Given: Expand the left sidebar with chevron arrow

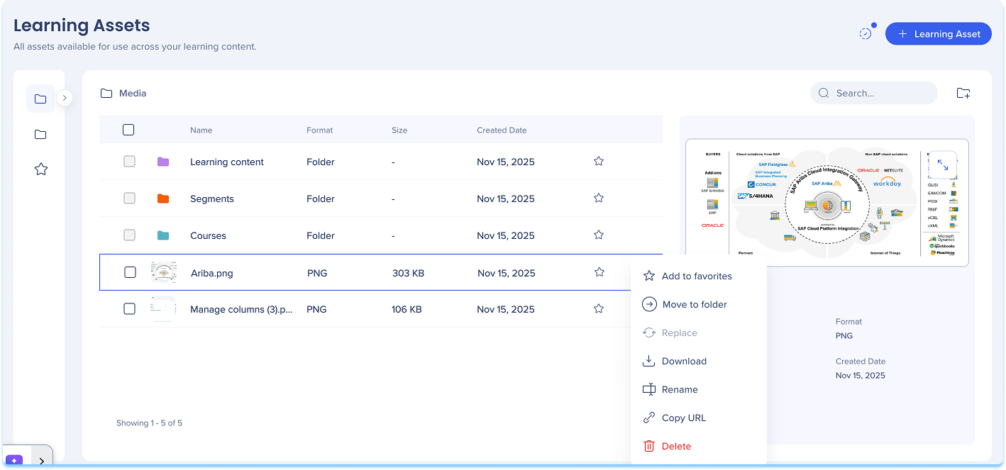Looking at the screenshot, I should point(65,98).
